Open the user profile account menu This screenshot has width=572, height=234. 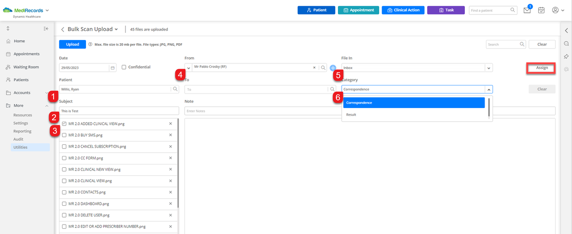(558, 10)
